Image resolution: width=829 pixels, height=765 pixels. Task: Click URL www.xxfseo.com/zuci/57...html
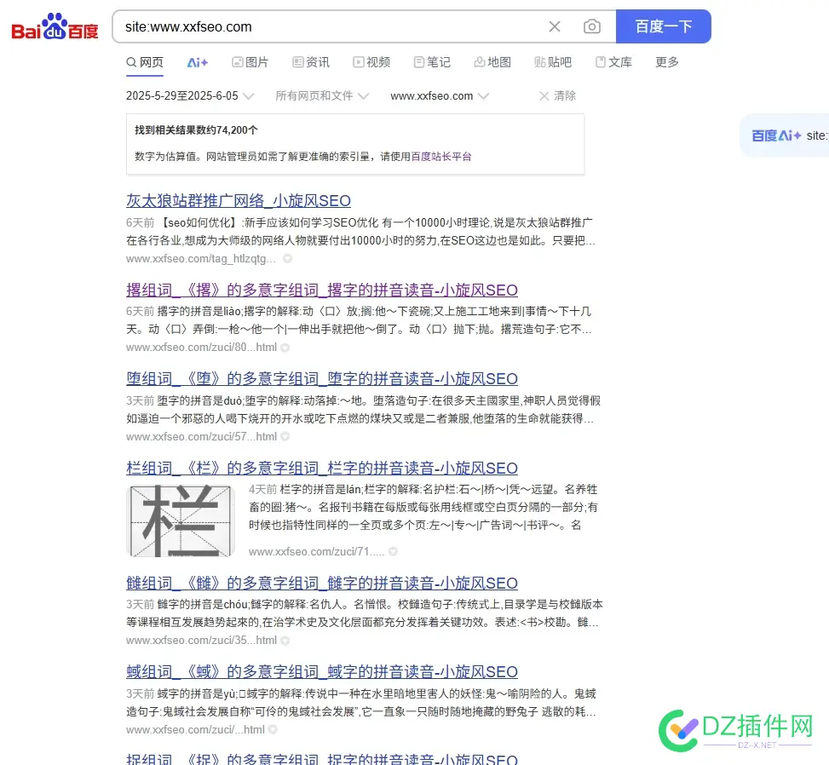pyautogui.click(x=201, y=437)
